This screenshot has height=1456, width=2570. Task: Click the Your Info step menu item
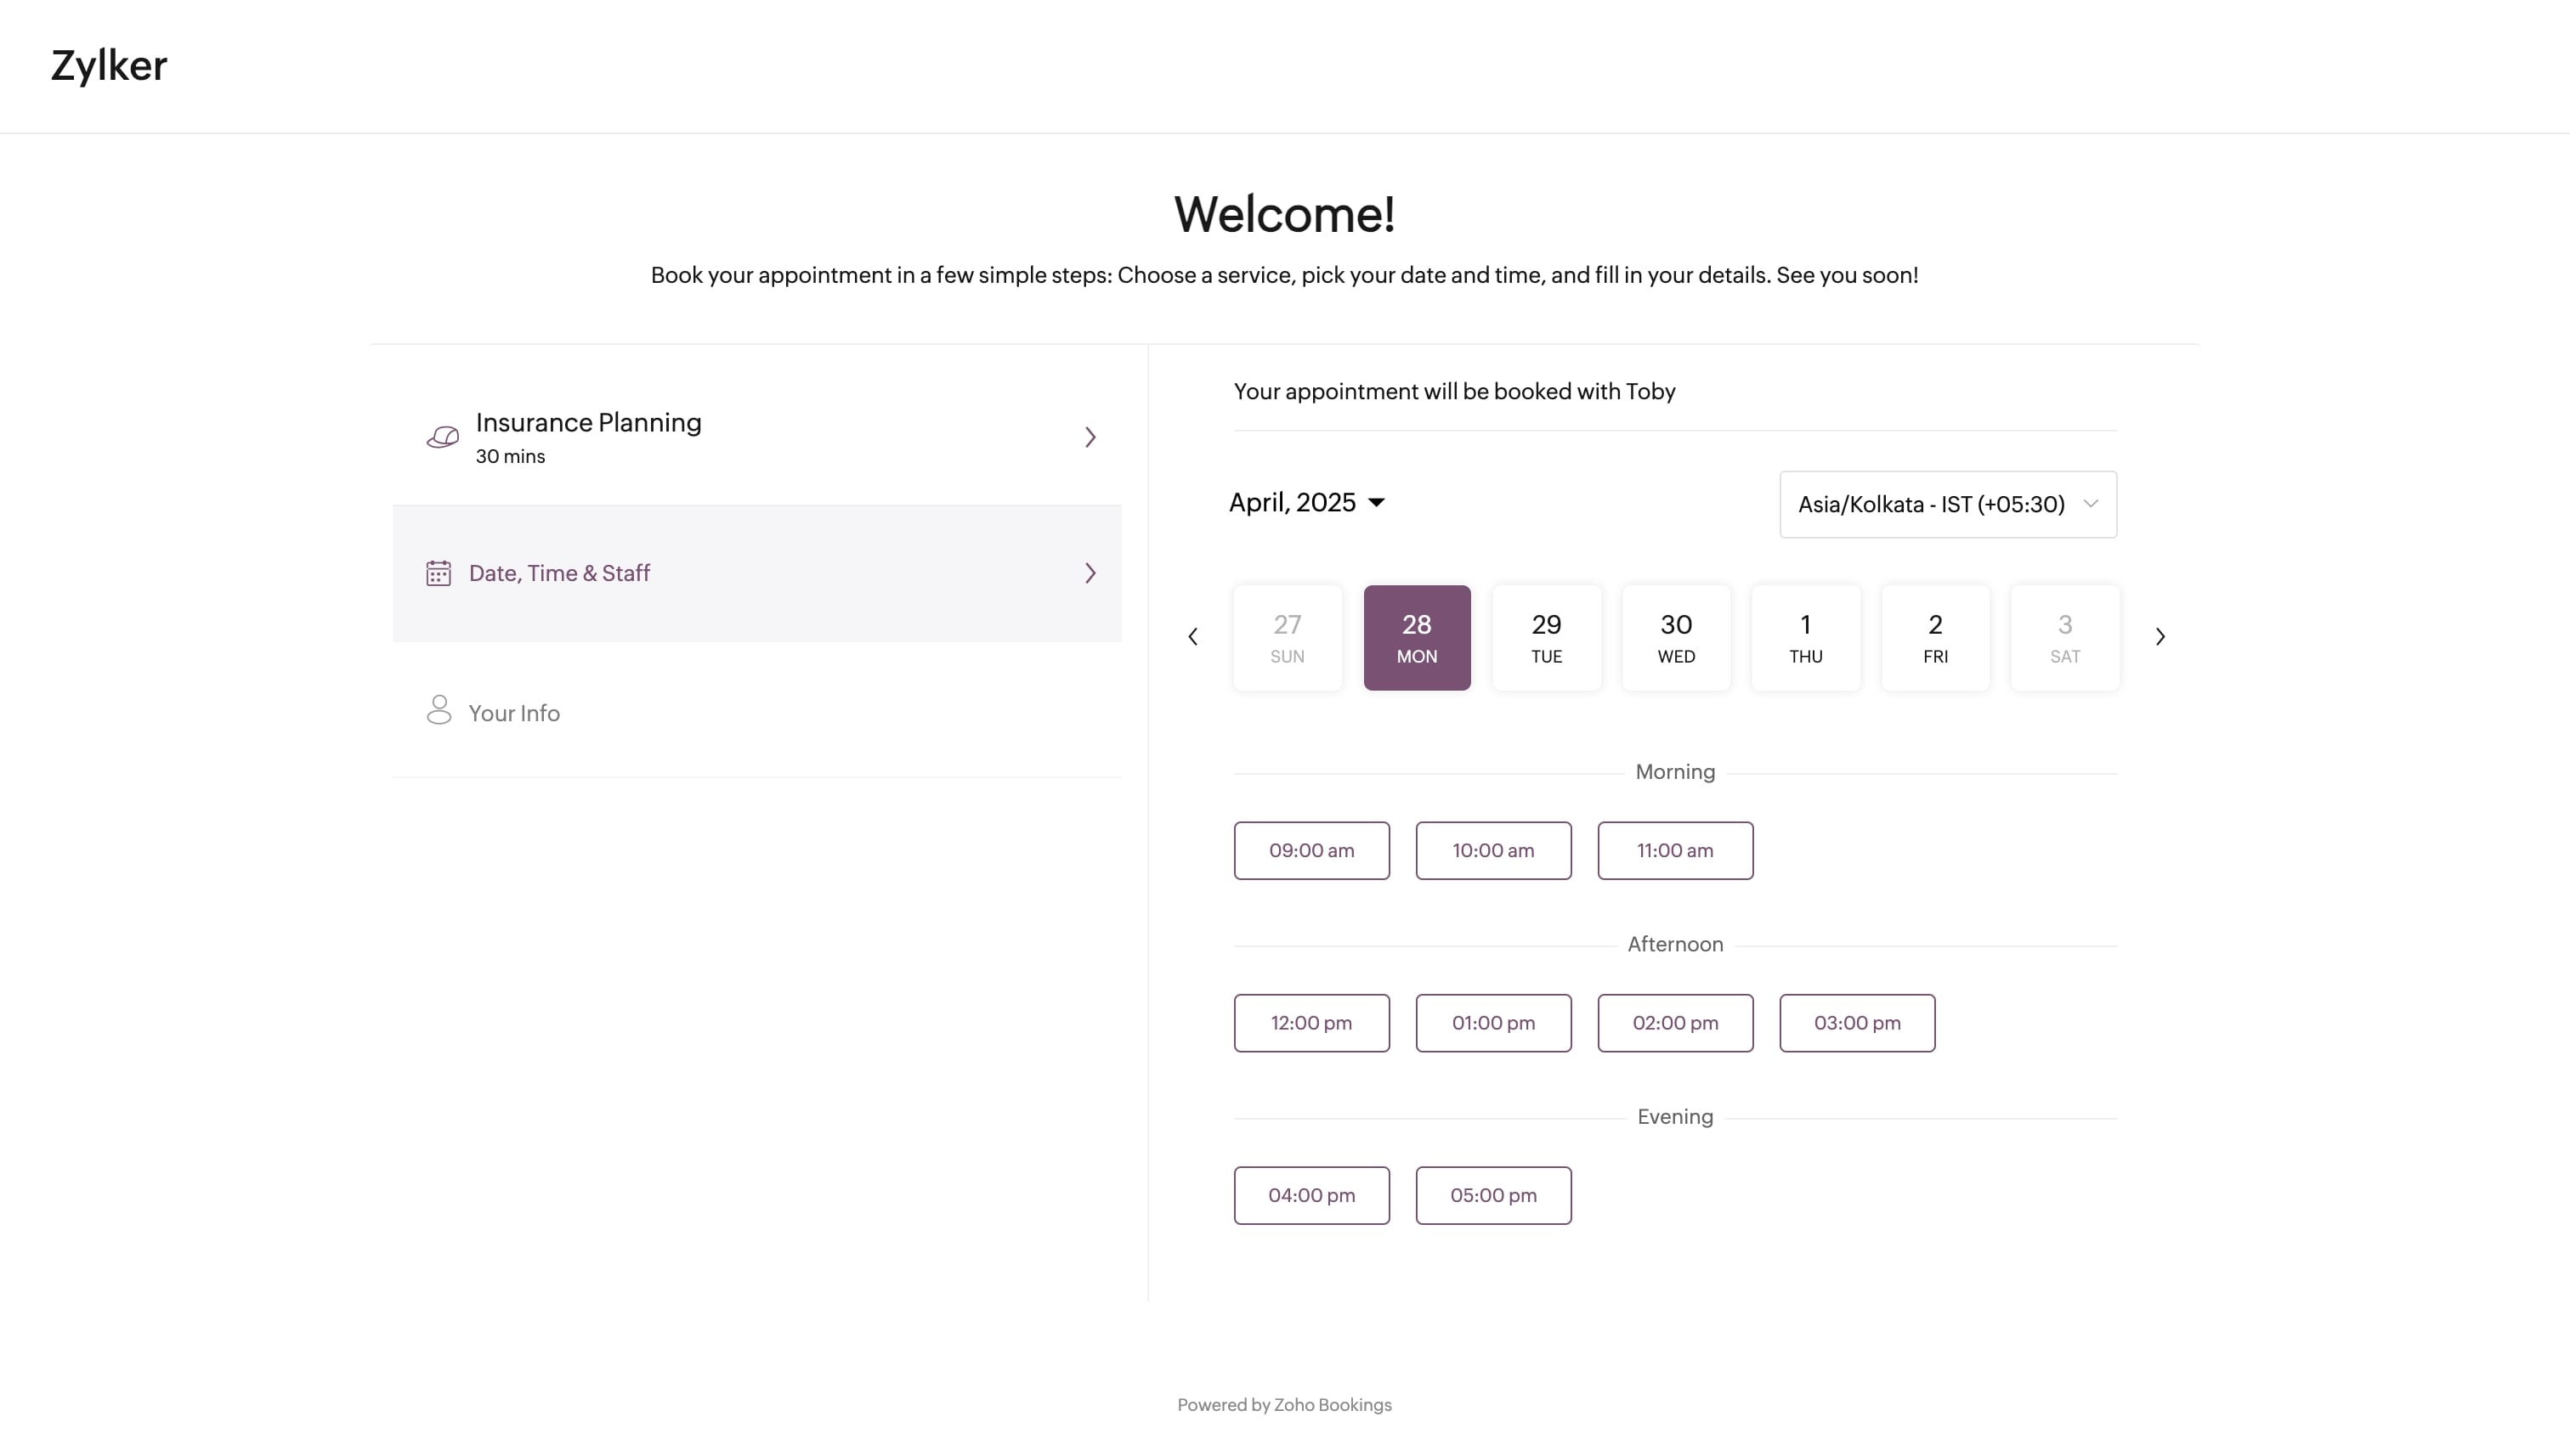513,711
